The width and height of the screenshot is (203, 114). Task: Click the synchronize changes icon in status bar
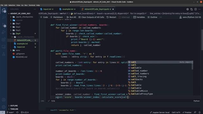17,112
